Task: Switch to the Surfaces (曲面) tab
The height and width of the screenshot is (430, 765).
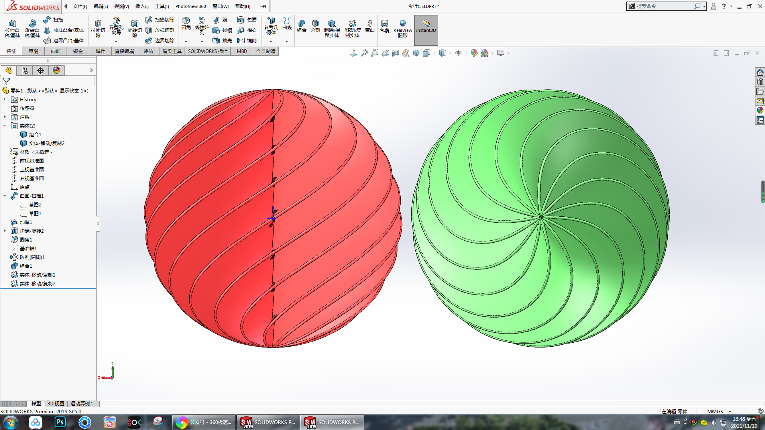Action: (x=56, y=51)
